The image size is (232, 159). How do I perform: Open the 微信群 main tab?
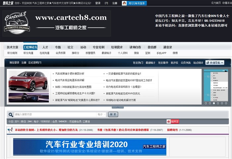pyautogui.click(x=152, y=47)
